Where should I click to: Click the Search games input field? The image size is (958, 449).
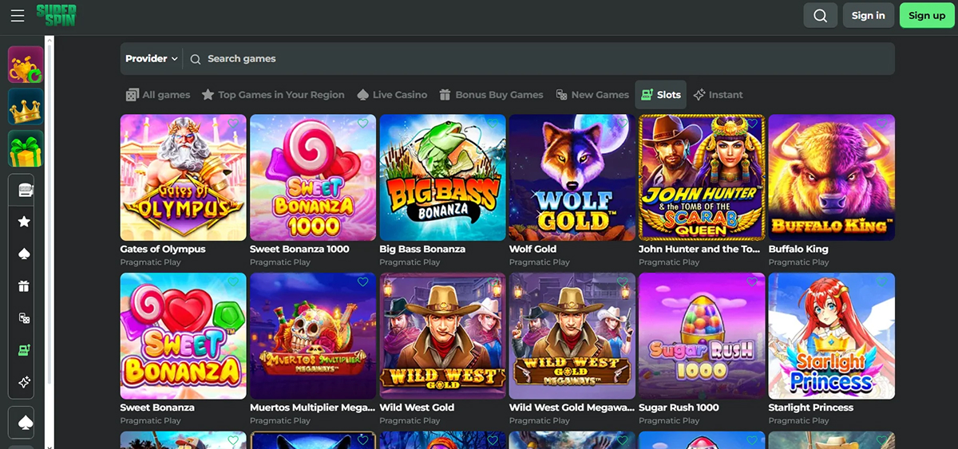click(543, 59)
